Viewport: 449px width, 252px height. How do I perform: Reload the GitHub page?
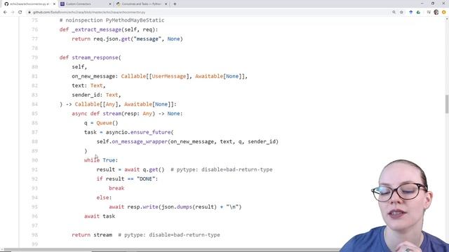point(20,13)
